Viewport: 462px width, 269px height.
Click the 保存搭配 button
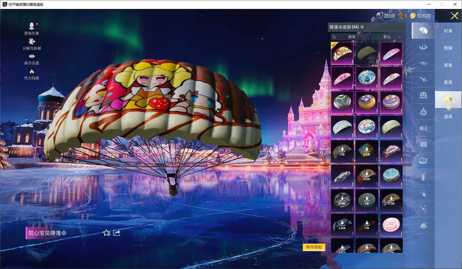pos(314,247)
